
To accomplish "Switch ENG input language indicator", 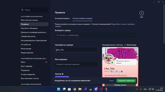I will (145, 89).
